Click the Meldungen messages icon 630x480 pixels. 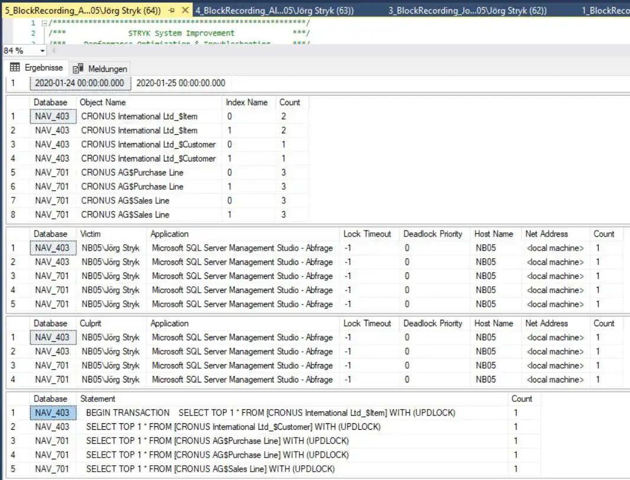pos(78,69)
